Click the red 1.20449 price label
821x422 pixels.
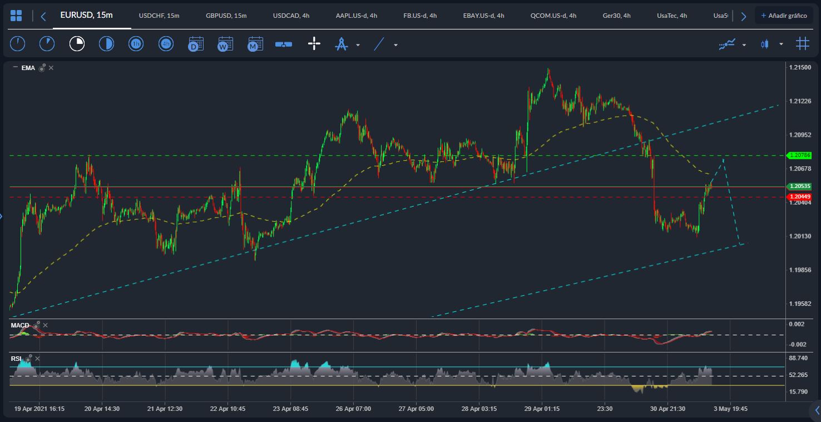(800, 197)
